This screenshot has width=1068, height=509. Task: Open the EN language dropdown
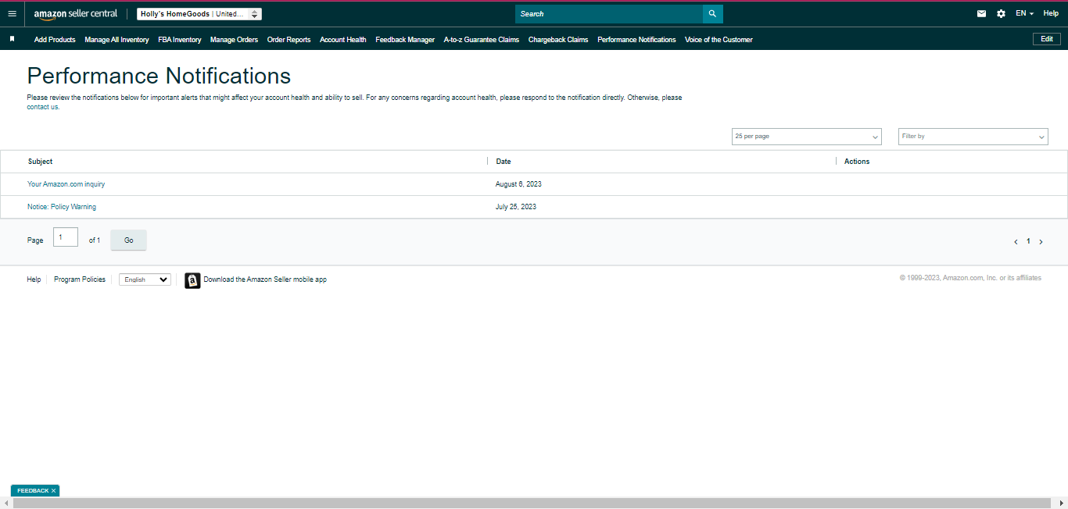1024,13
